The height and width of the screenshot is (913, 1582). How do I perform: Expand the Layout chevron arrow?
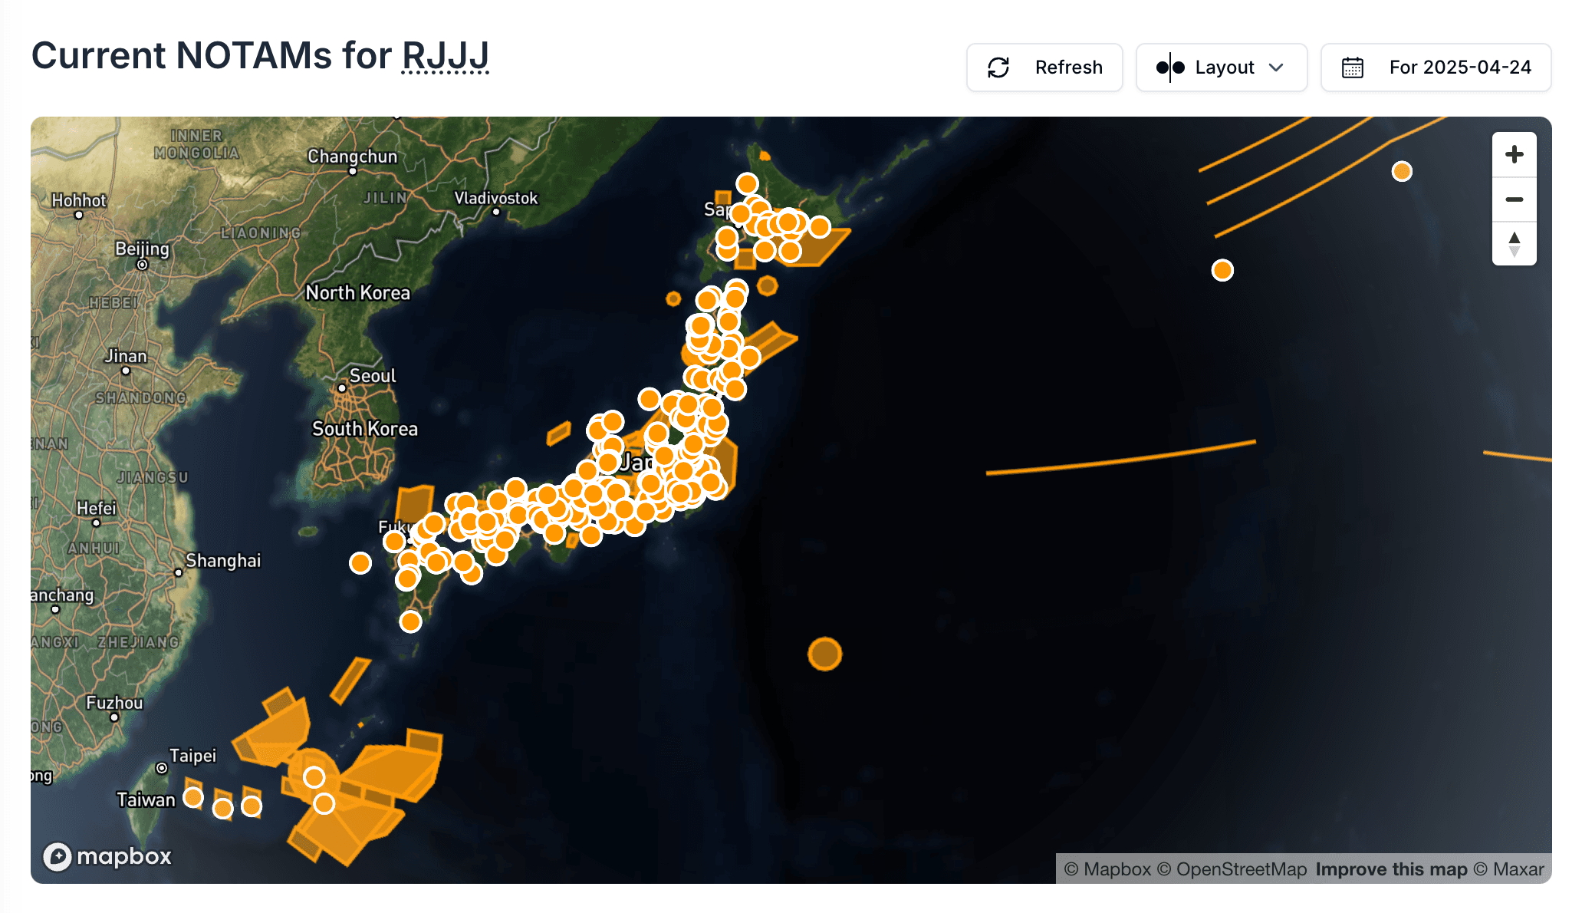tap(1277, 68)
